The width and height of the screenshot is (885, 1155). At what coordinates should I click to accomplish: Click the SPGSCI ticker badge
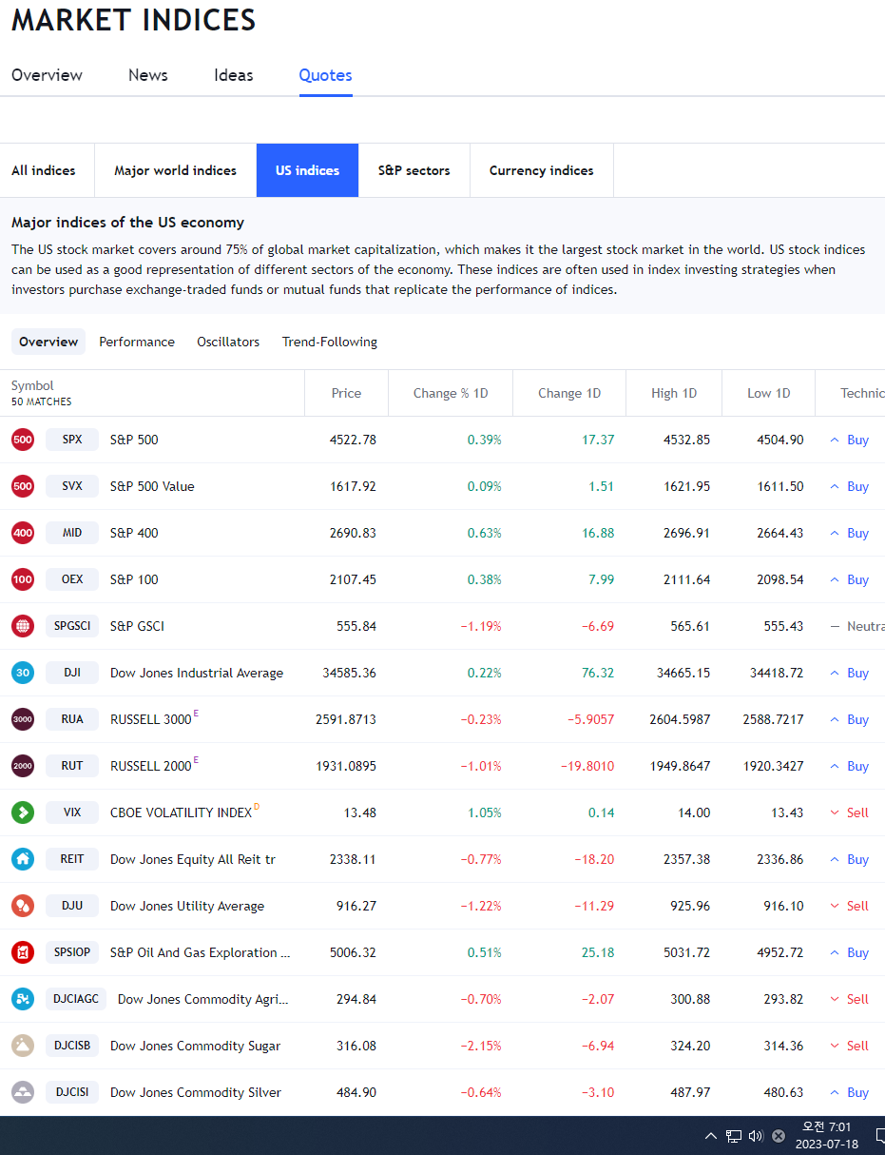pyautogui.click(x=72, y=626)
